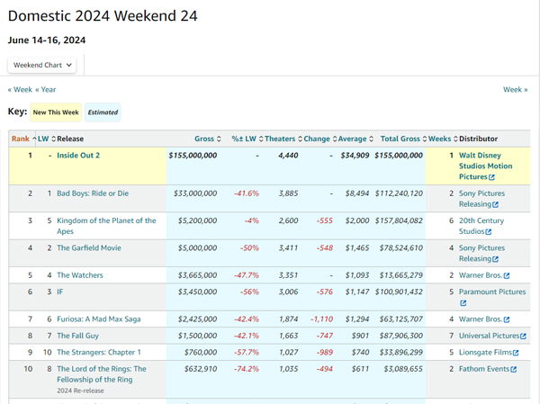Click ascending sort arrow beside Rank header
The image size is (540, 404).
click(x=34, y=139)
